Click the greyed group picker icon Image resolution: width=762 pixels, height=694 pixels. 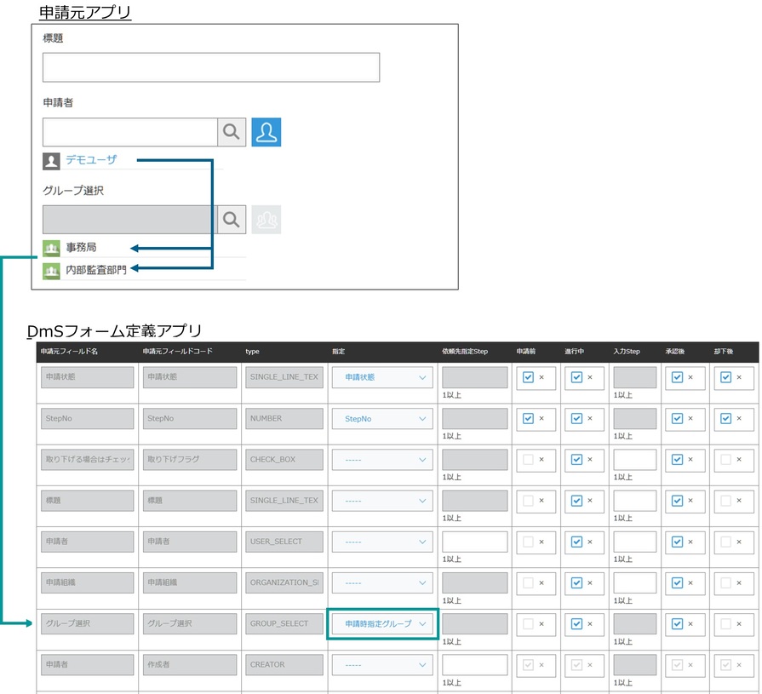266,220
